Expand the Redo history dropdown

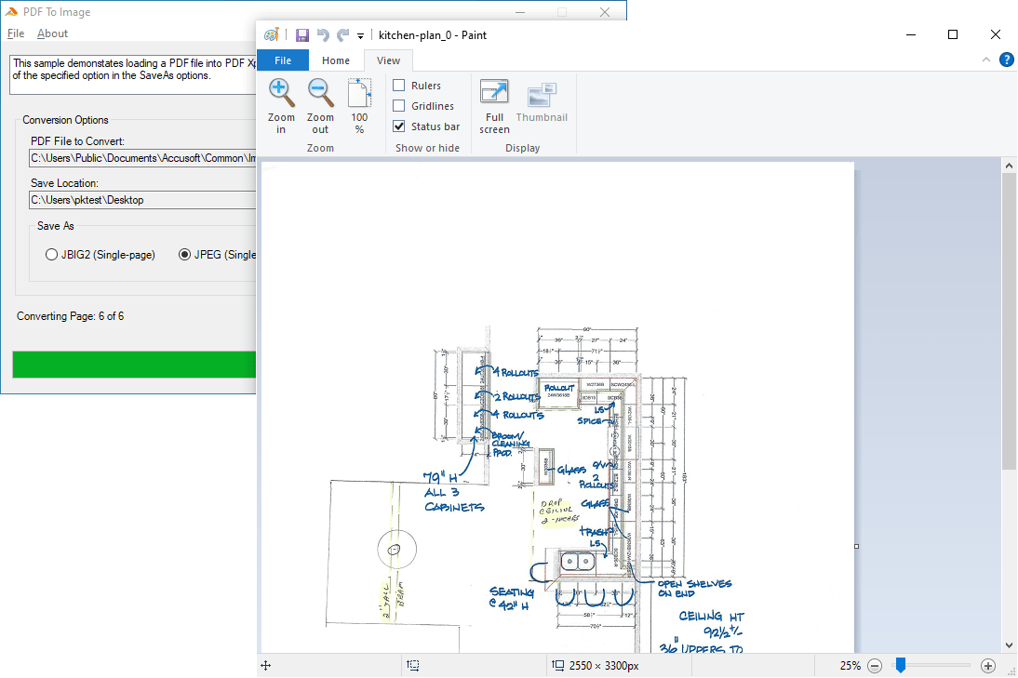pos(342,34)
